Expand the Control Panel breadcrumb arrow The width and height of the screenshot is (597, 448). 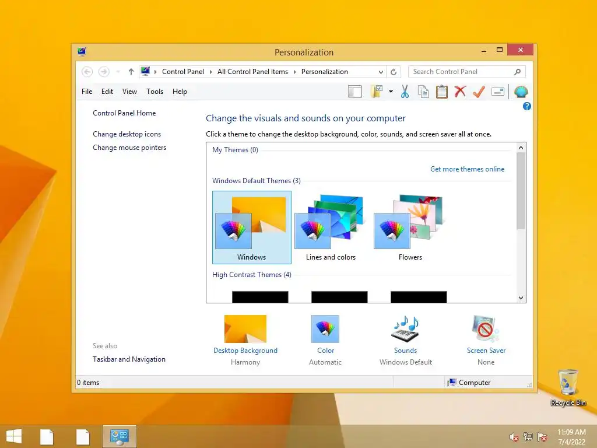(x=211, y=72)
